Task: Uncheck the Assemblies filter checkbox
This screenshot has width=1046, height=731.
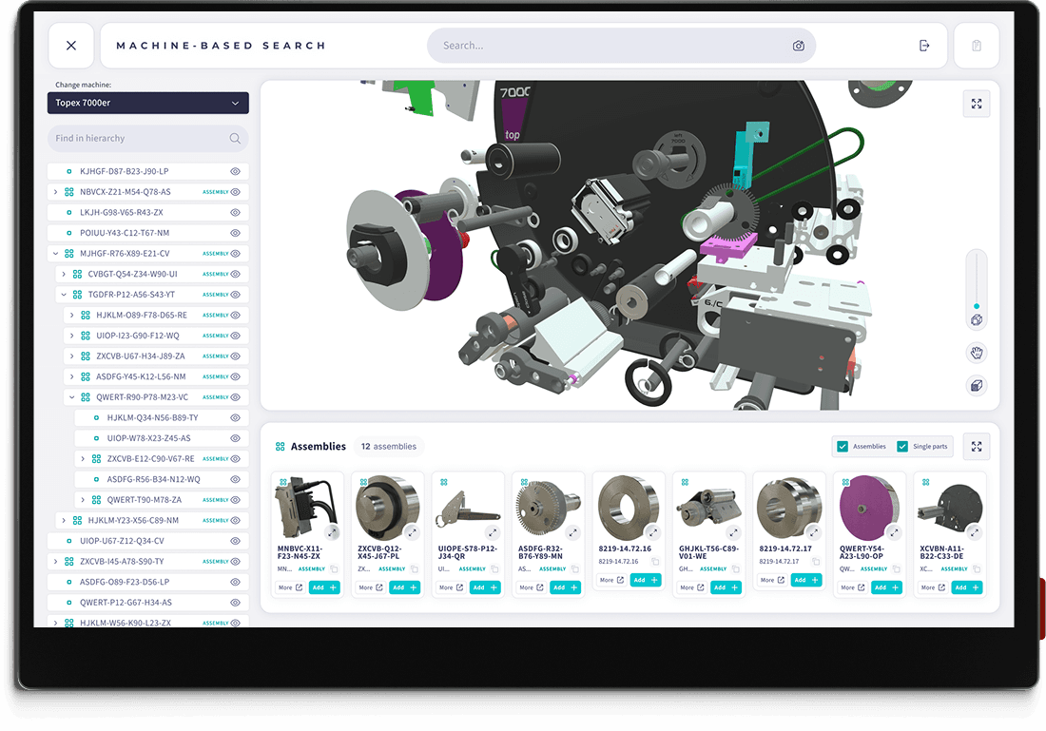Action: pos(843,446)
